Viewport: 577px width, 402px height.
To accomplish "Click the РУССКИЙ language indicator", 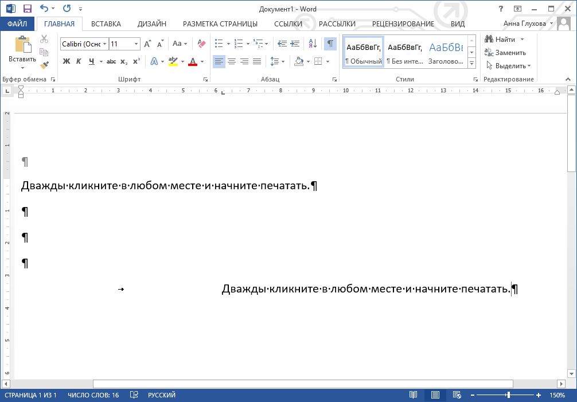I will 162,395.
